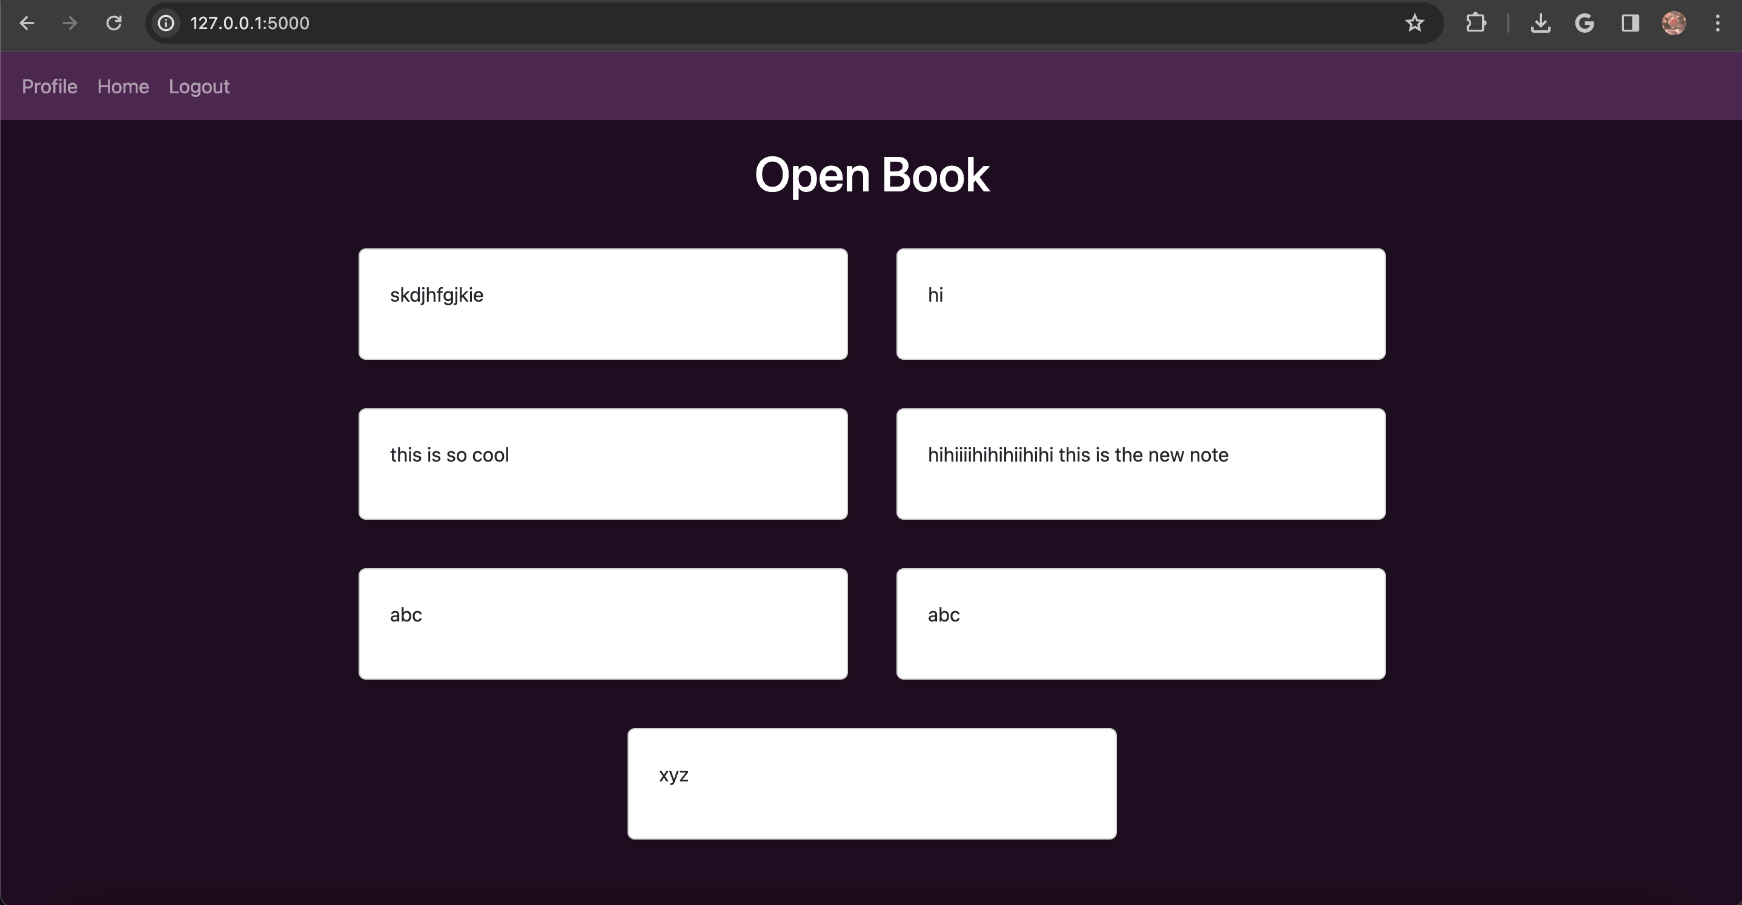
Task: Select the xyz note at the bottom
Action: [872, 783]
